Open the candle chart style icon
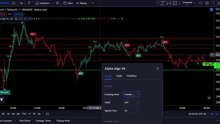 point(29,3)
